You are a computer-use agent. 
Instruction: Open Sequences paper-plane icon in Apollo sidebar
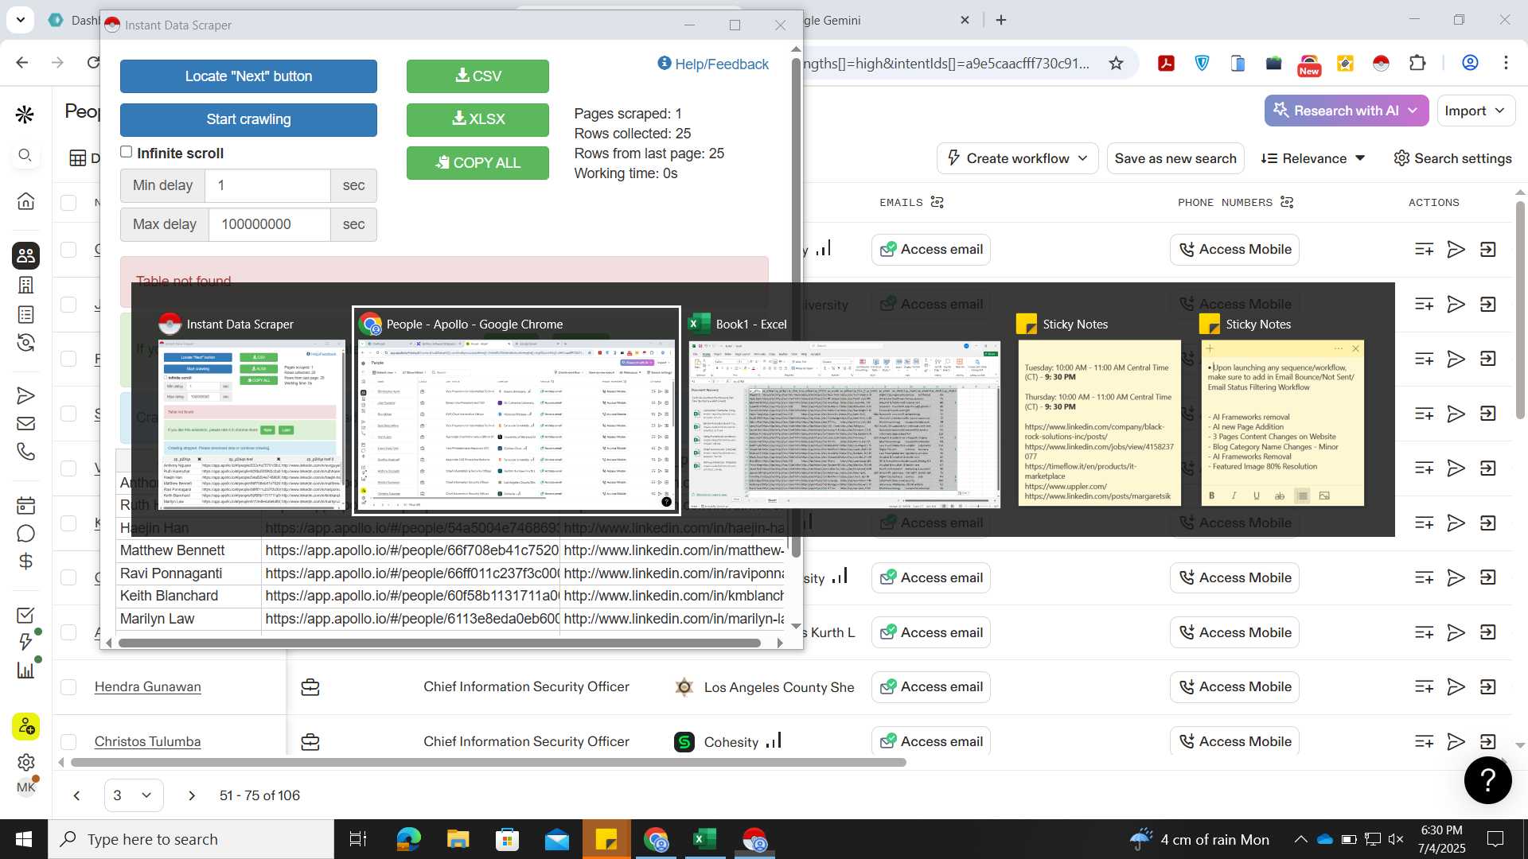click(25, 395)
